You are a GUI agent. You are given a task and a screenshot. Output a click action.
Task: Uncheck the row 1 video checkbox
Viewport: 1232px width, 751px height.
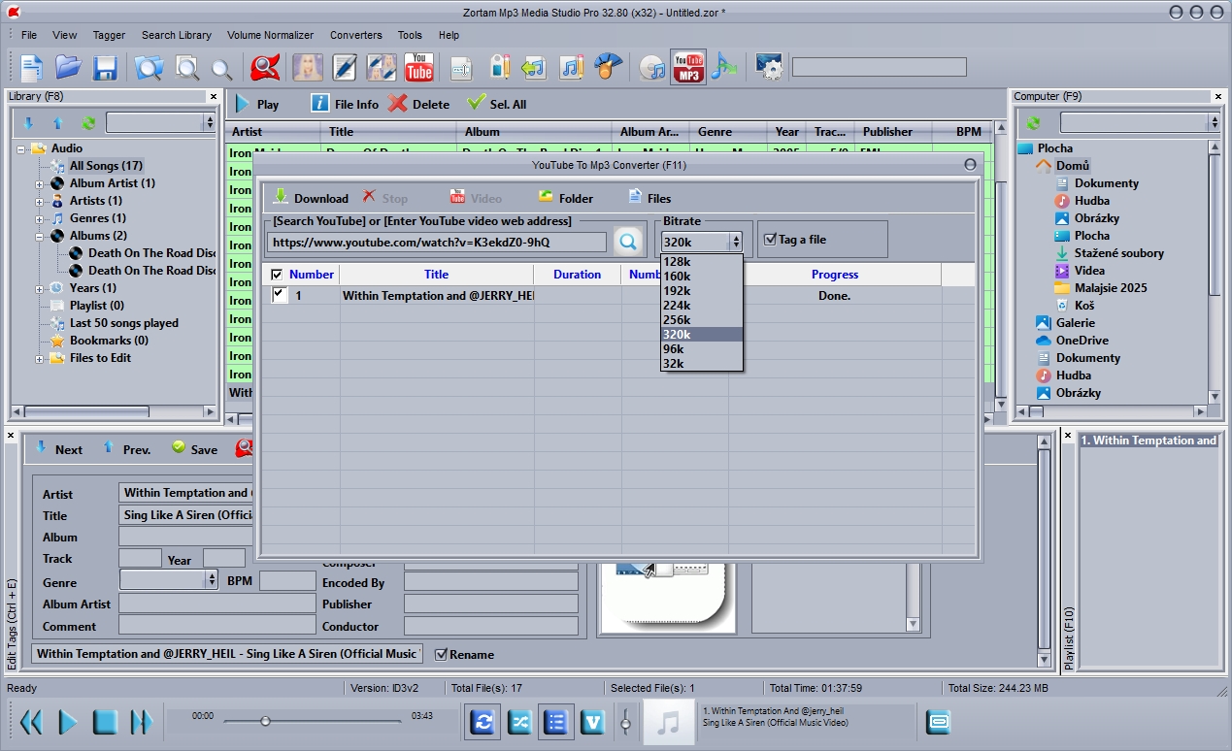[280, 295]
